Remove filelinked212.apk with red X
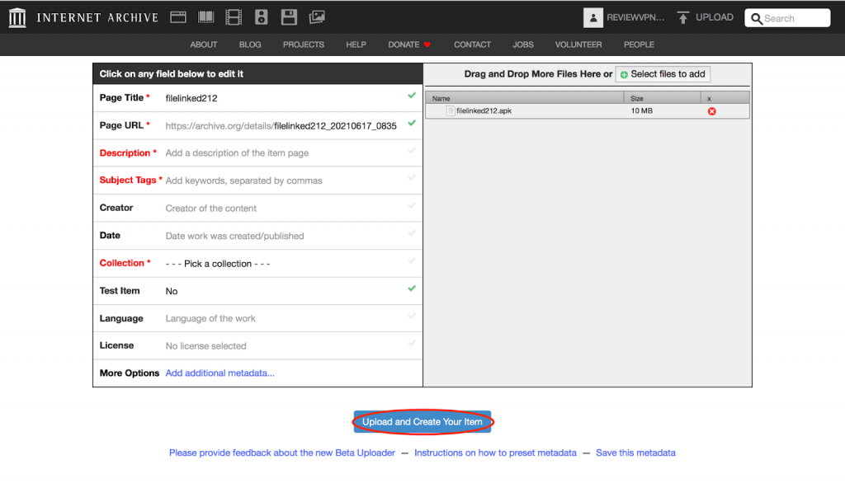Viewport: 845px width, 502px height. pyautogui.click(x=712, y=111)
